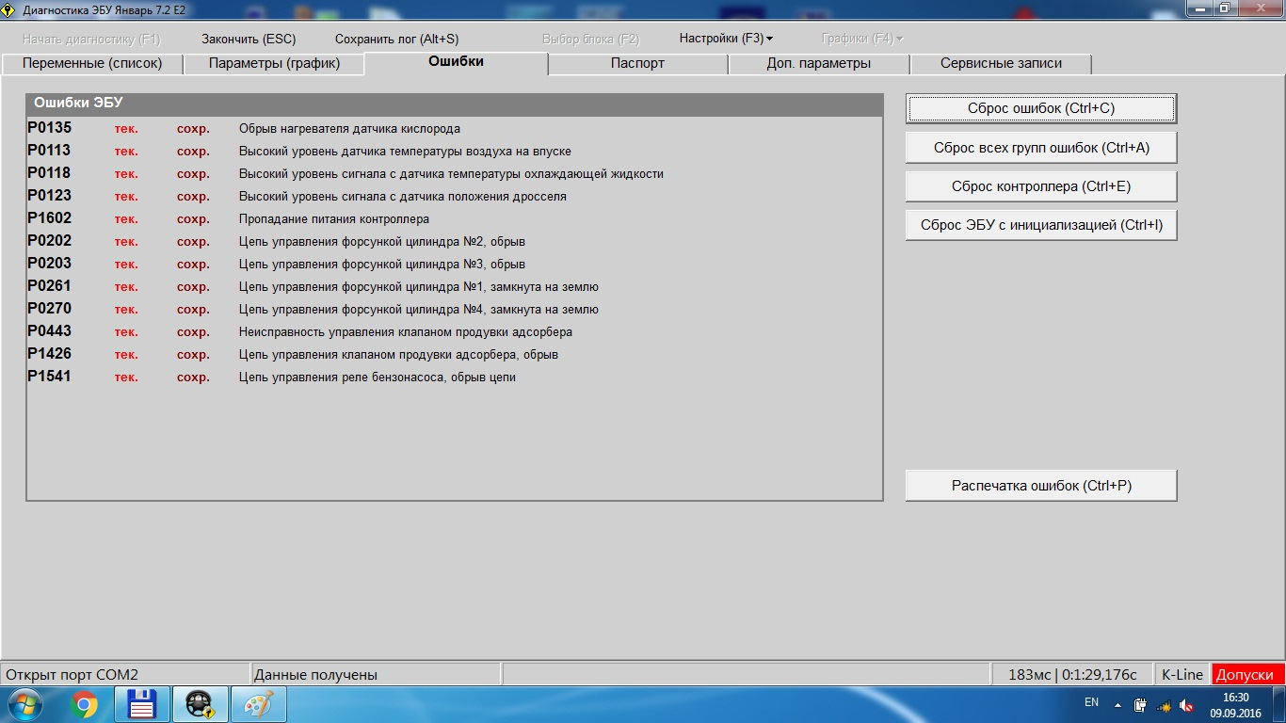This screenshot has height=723, width=1286.
Task: Select the steering wheel diagnostic app icon
Action: (x=200, y=704)
